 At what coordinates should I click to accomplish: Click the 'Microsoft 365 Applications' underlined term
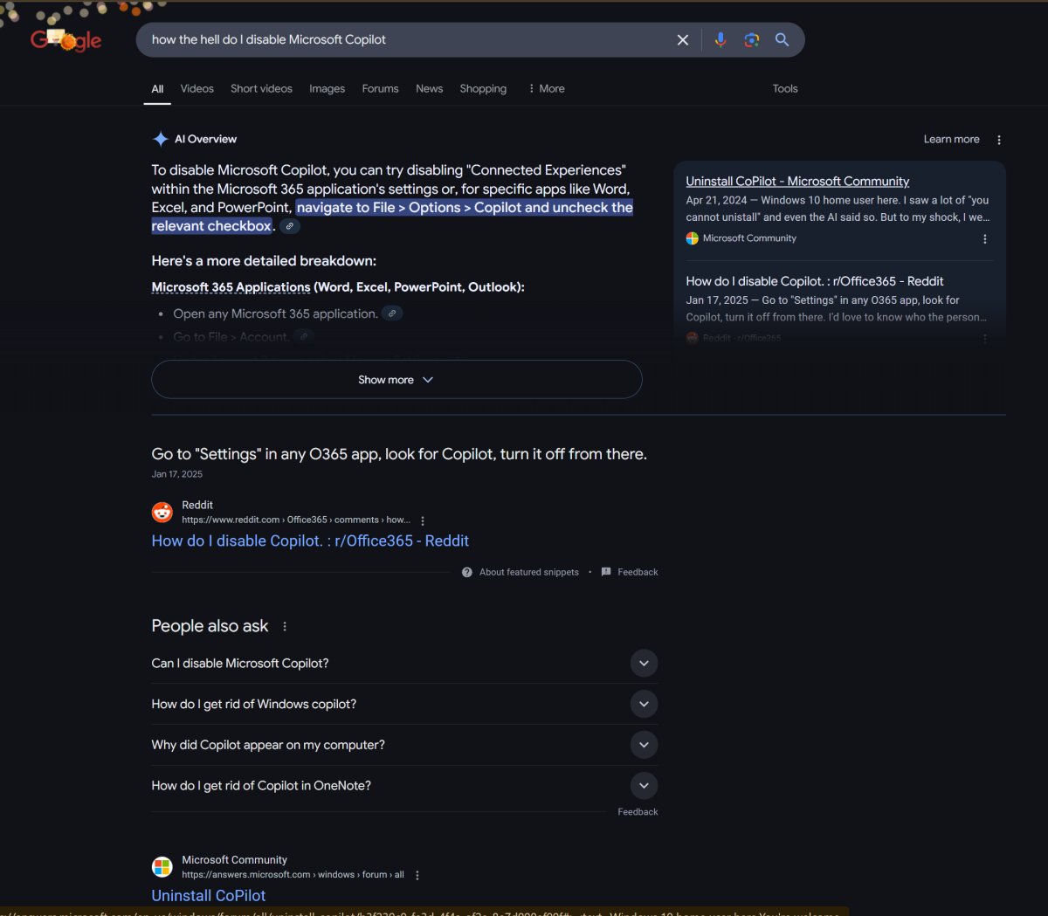pos(231,287)
